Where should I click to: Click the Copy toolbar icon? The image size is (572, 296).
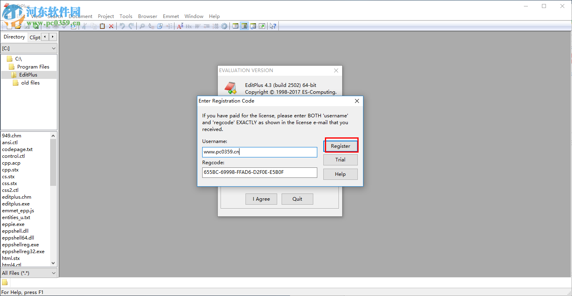pos(93,26)
